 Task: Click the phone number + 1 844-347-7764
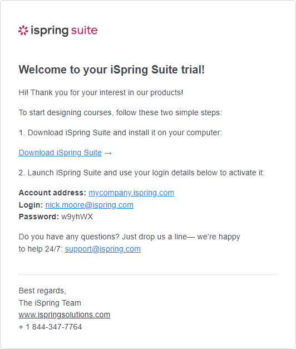pyautogui.click(x=50, y=327)
